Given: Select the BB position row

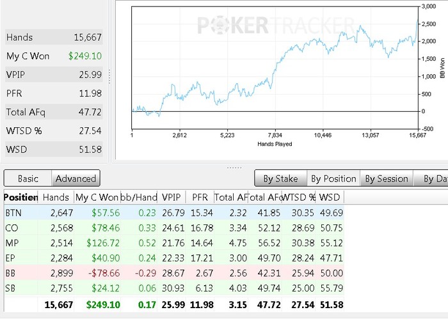Looking at the screenshot, I should [x=174, y=273].
